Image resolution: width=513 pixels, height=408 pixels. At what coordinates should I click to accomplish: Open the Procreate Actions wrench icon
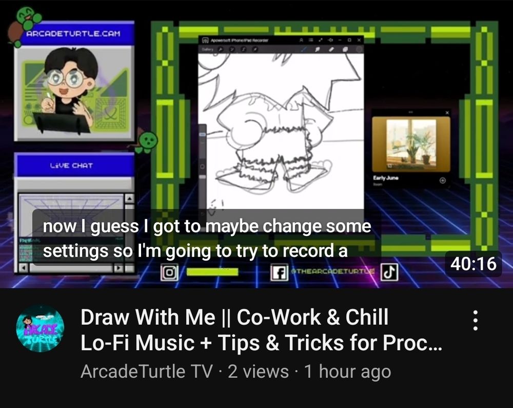point(221,49)
